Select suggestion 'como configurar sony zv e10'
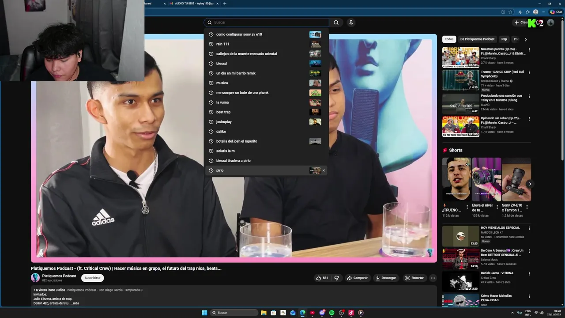Screen dimensions: 565x318 pyautogui.click(x=266, y=34)
